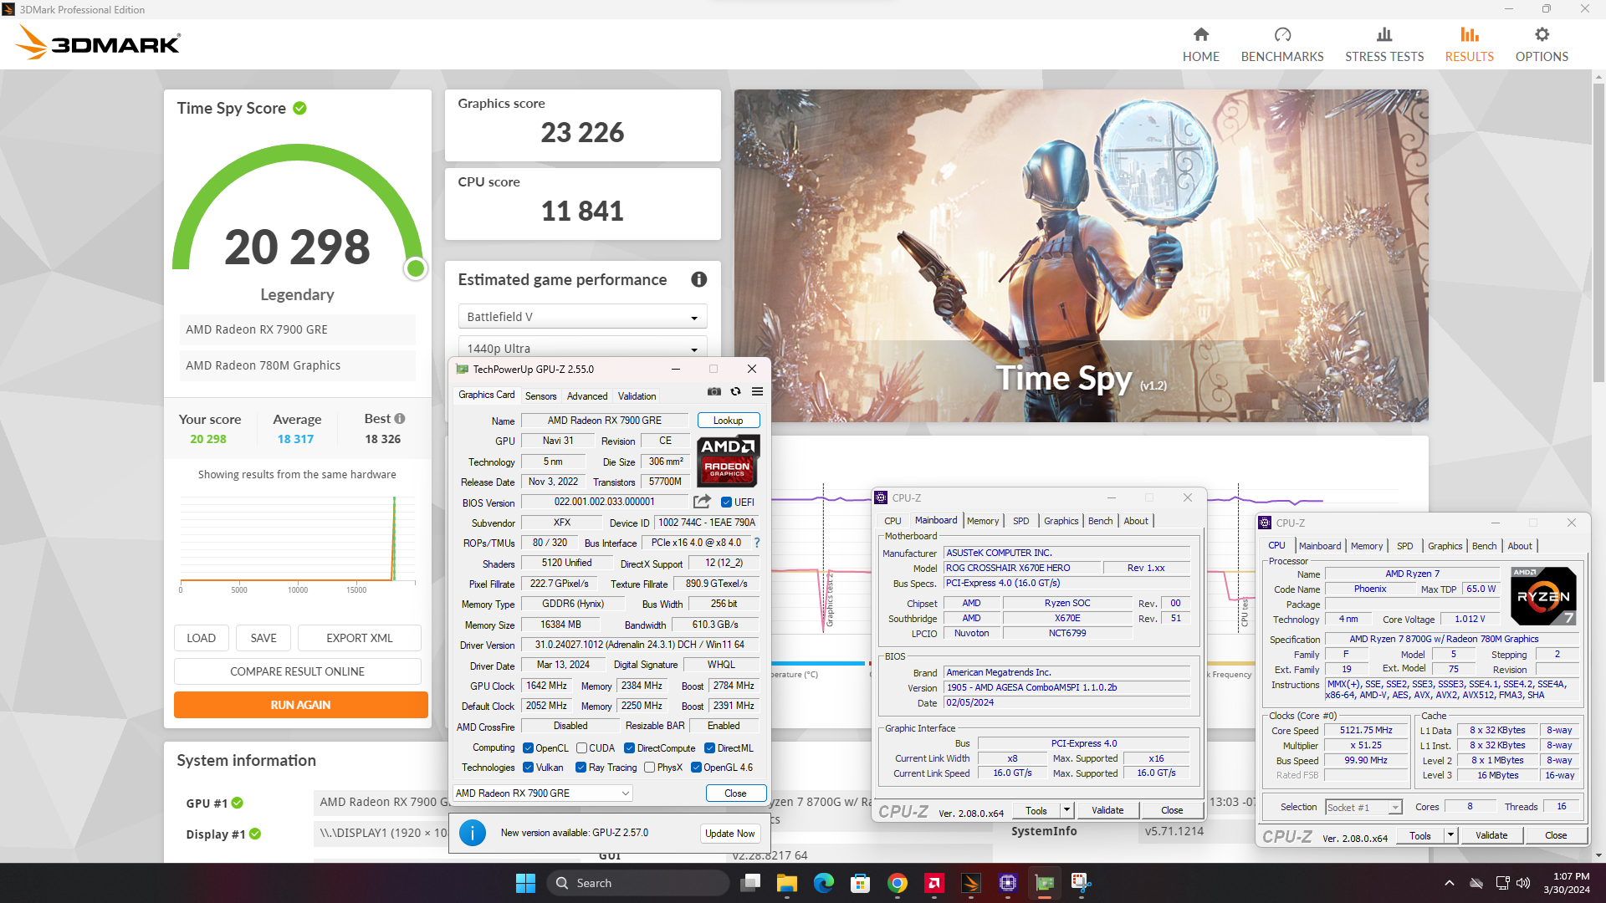Screen dimensions: 1606x903
Task: Open Battlefield V game dropdown
Action: 582,317
